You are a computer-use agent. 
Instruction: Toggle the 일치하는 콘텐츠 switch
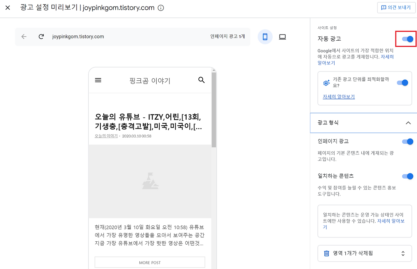408,176
